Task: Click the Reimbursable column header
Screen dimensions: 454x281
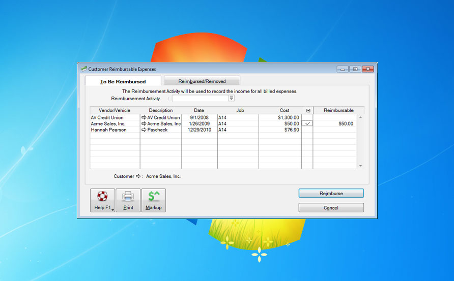Action: pos(338,110)
